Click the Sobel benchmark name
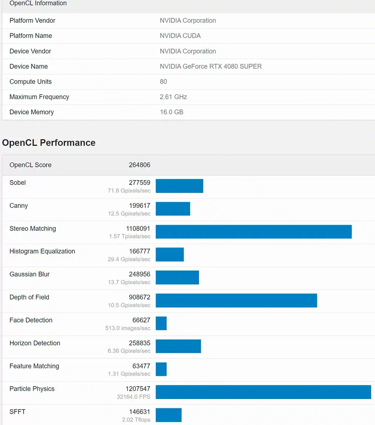The width and height of the screenshot is (375, 425). click(x=18, y=182)
